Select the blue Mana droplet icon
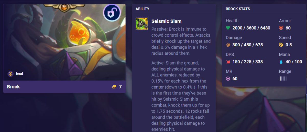 click(x=281, y=62)
